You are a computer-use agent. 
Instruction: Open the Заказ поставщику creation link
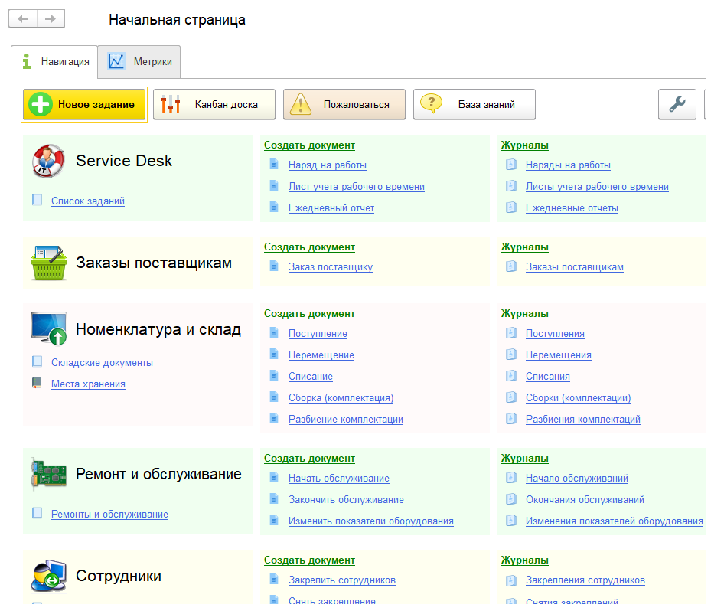[331, 266]
